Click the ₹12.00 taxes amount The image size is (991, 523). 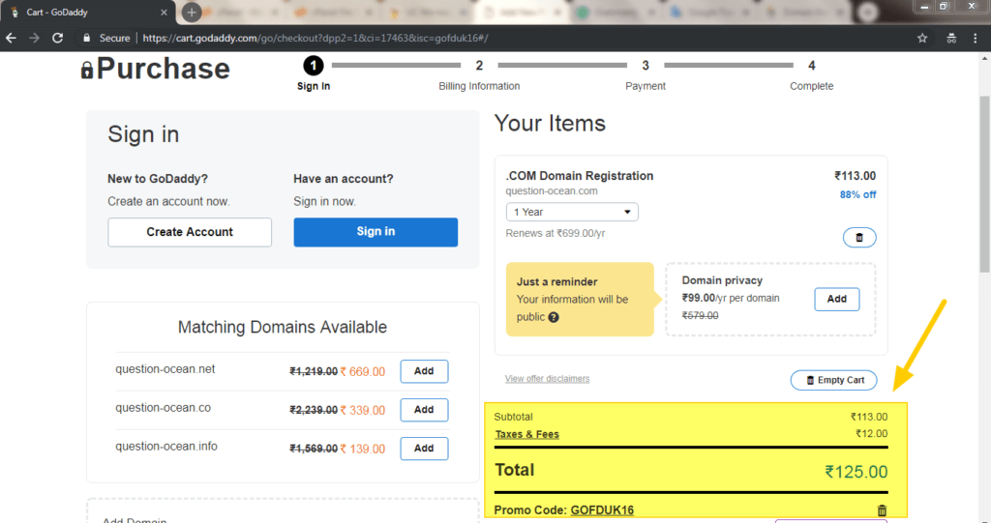coord(872,433)
